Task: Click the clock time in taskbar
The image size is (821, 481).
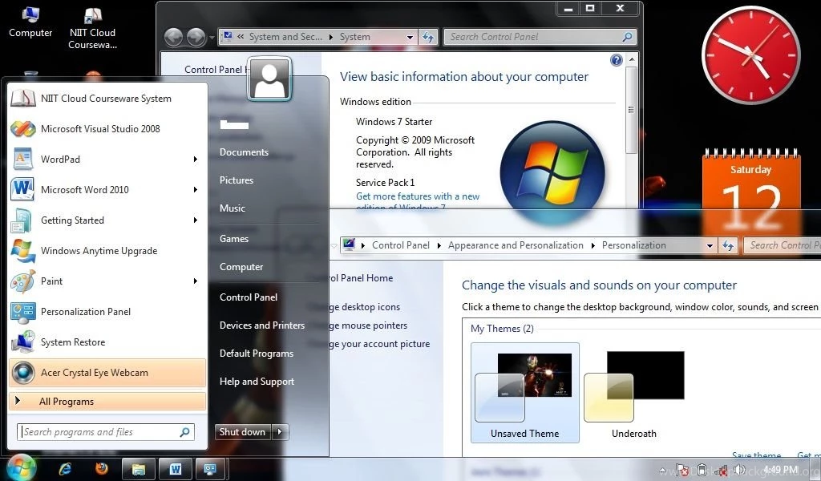Action: (x=781, y=470)
